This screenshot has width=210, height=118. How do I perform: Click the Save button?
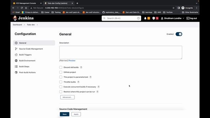(65, 114)
